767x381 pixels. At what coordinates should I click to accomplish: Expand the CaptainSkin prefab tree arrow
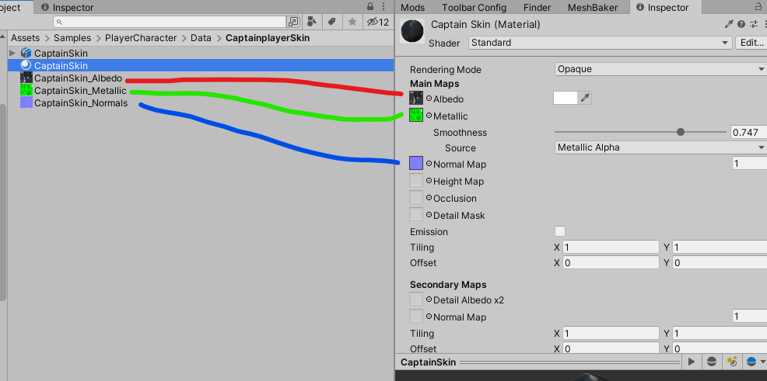(12, 53)
